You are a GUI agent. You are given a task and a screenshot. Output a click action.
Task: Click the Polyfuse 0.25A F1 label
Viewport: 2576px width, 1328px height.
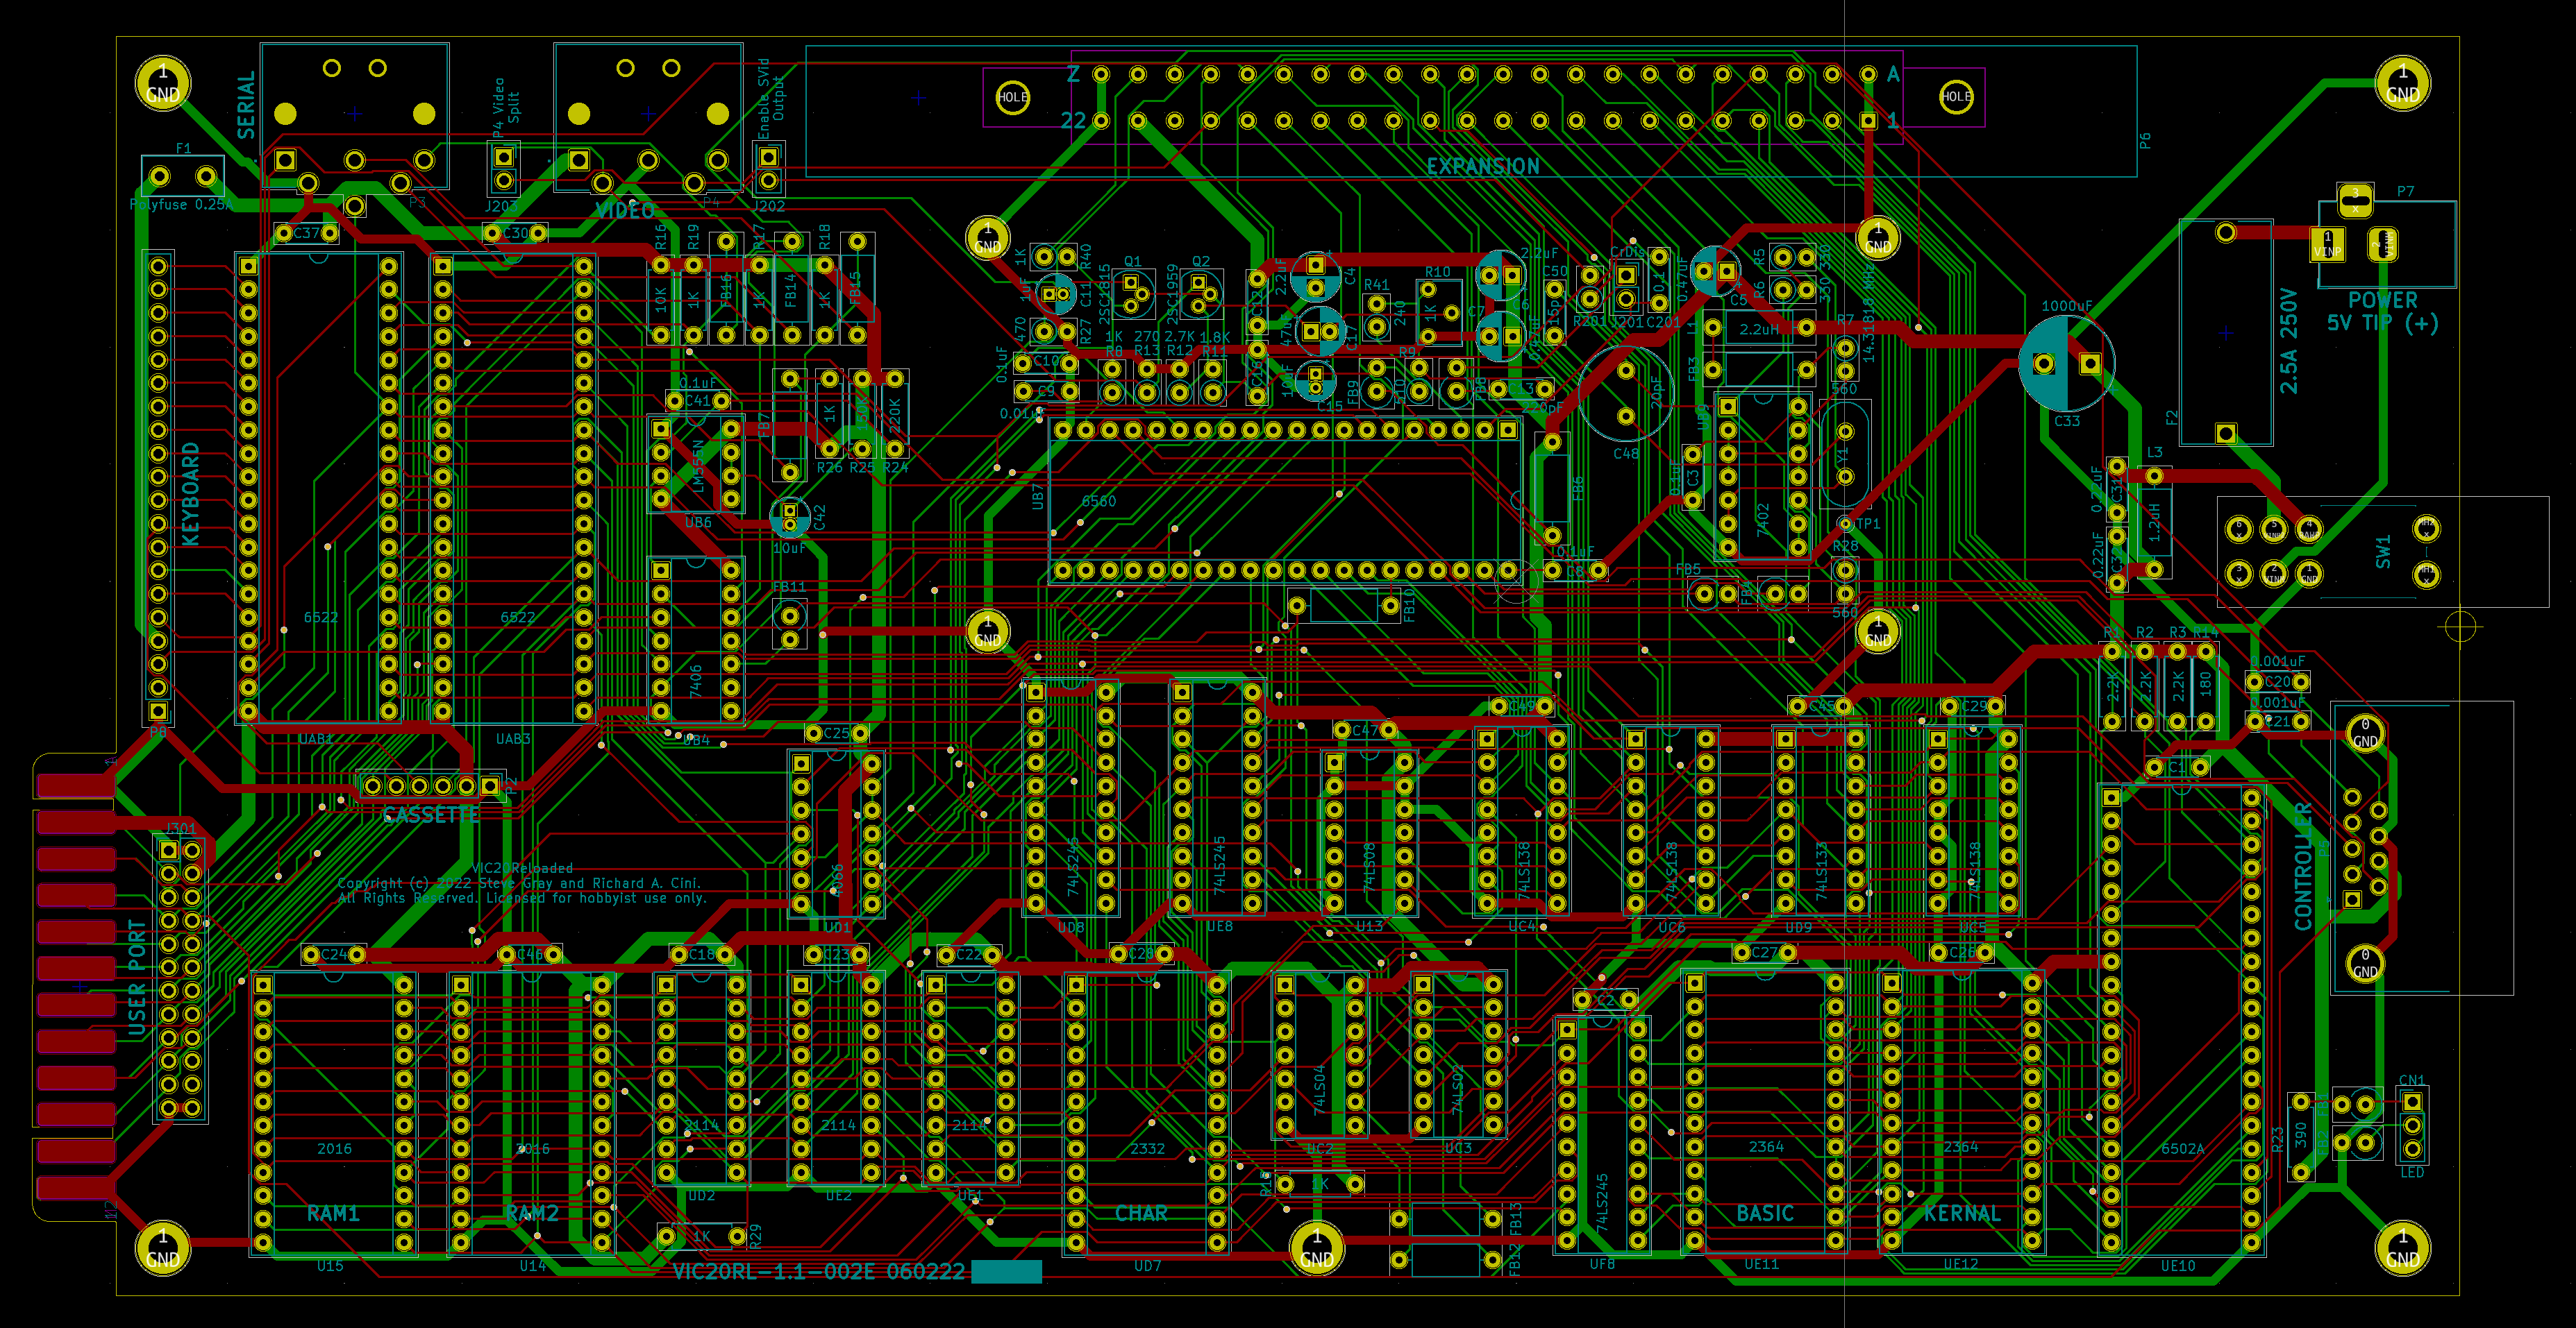coord(181,205)
